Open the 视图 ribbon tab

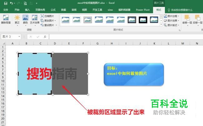pyautogui.click(x=84, y=10)
